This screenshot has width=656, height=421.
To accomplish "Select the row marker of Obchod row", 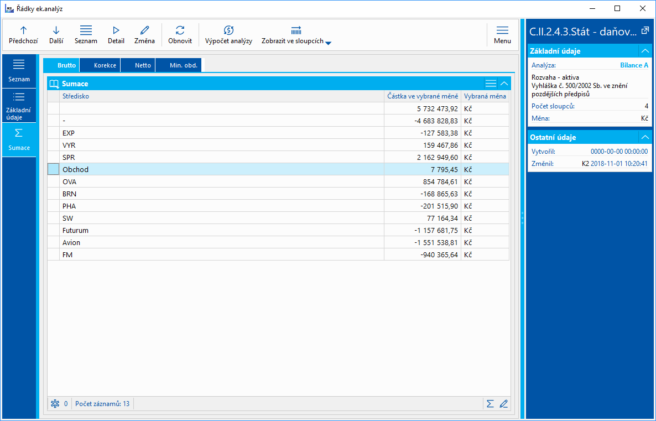I will point(54,169).
